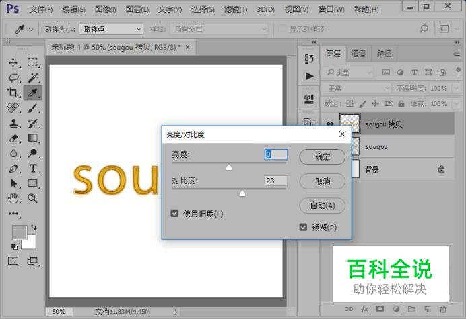The image size is (466, 319).
Task: Open the Filter (滤镜) menu
Action: pyautogui.click(x=236, y=9)
